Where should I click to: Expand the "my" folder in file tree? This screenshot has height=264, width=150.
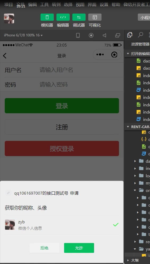(x=135, y=183)
